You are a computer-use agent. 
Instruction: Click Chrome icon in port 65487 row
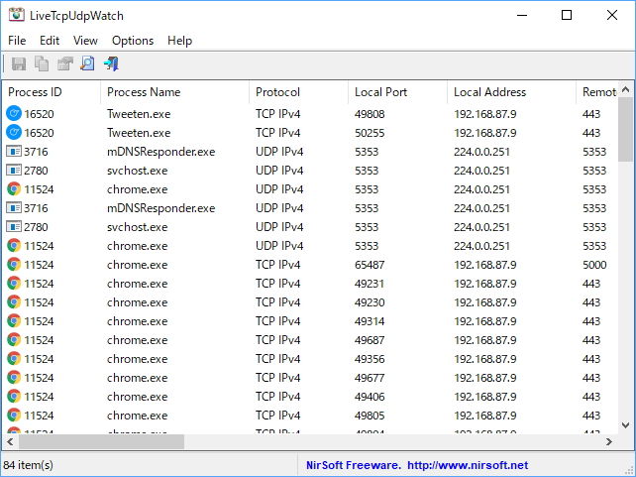click(14, 264)
